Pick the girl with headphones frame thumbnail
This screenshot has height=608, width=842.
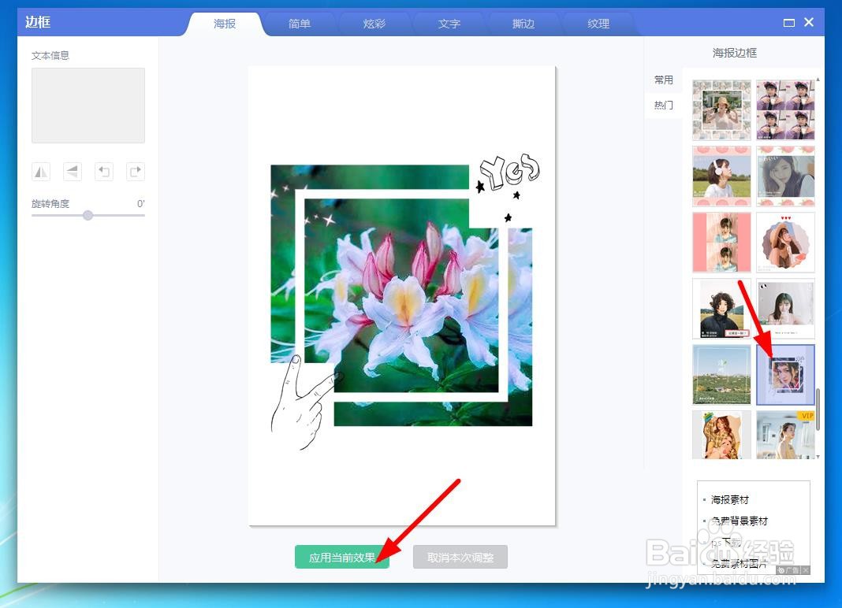coord(721,176)
